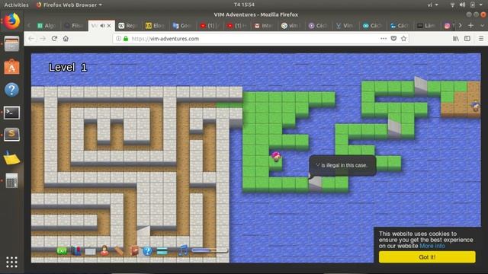Expand the list all tabs dropdown
This screenshot has width=488, height=274.
(x=483, y=26)
